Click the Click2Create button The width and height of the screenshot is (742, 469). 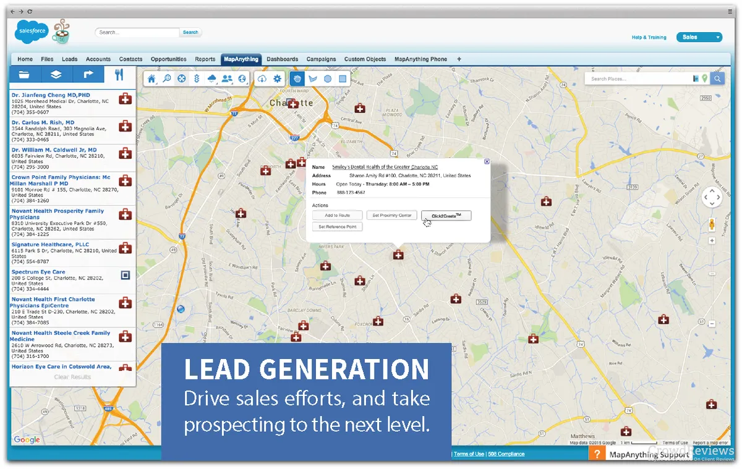(446, 215)
